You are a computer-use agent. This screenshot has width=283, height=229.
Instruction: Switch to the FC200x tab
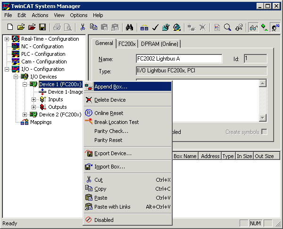pyautogui.click(x=127, y=44)
